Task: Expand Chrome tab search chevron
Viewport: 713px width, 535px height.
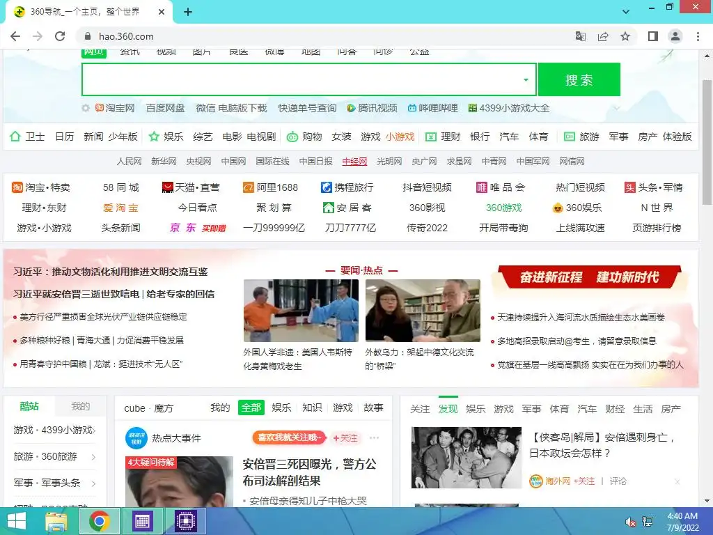Action: (x=626, y=12)
